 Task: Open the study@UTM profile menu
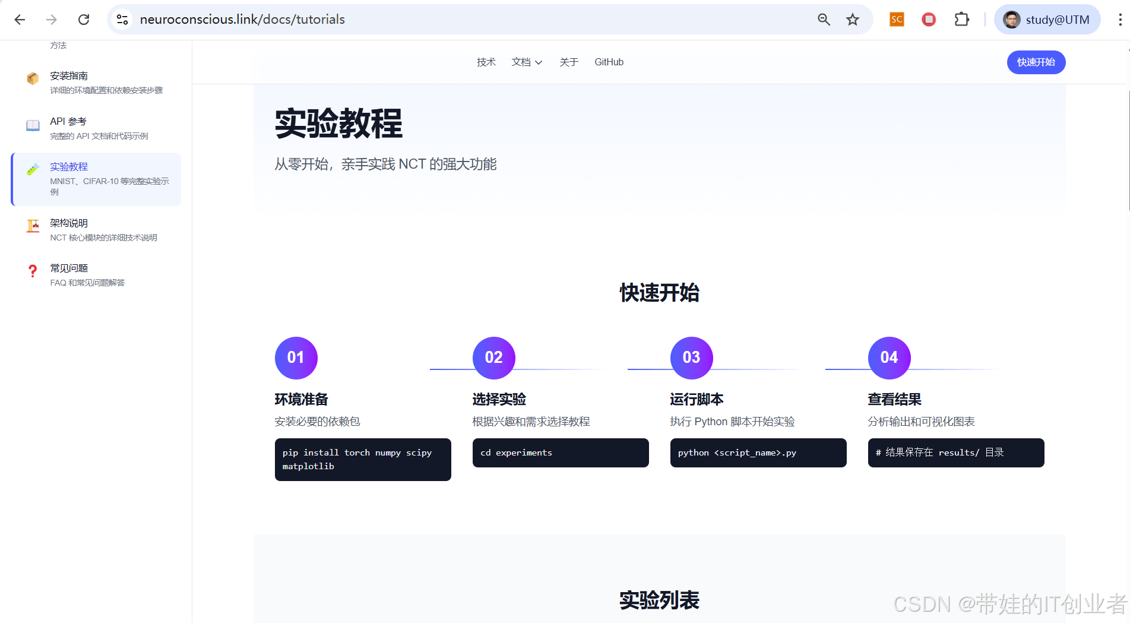(x=1047, y=19)
